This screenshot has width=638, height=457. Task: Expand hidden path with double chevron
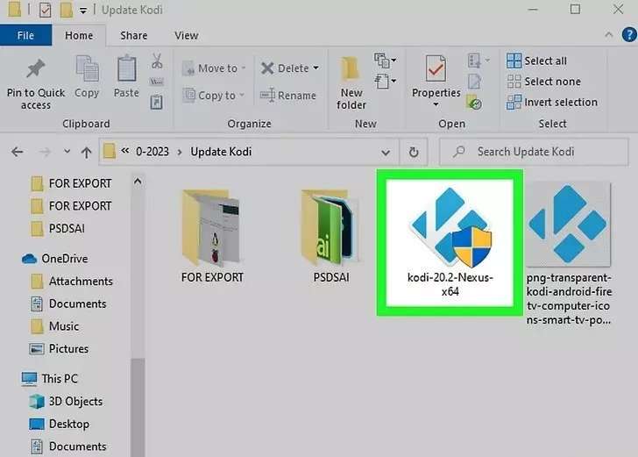(x=125, y=151)
